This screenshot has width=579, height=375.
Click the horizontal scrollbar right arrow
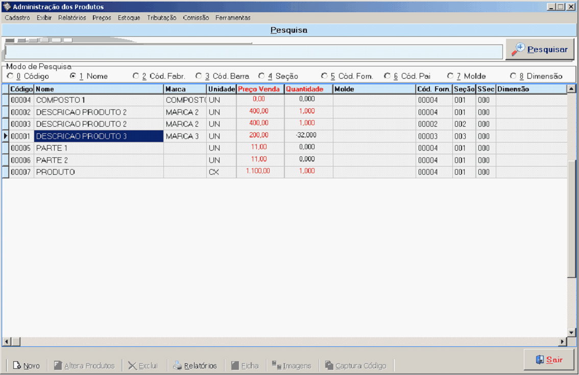[x=563, y=342]
